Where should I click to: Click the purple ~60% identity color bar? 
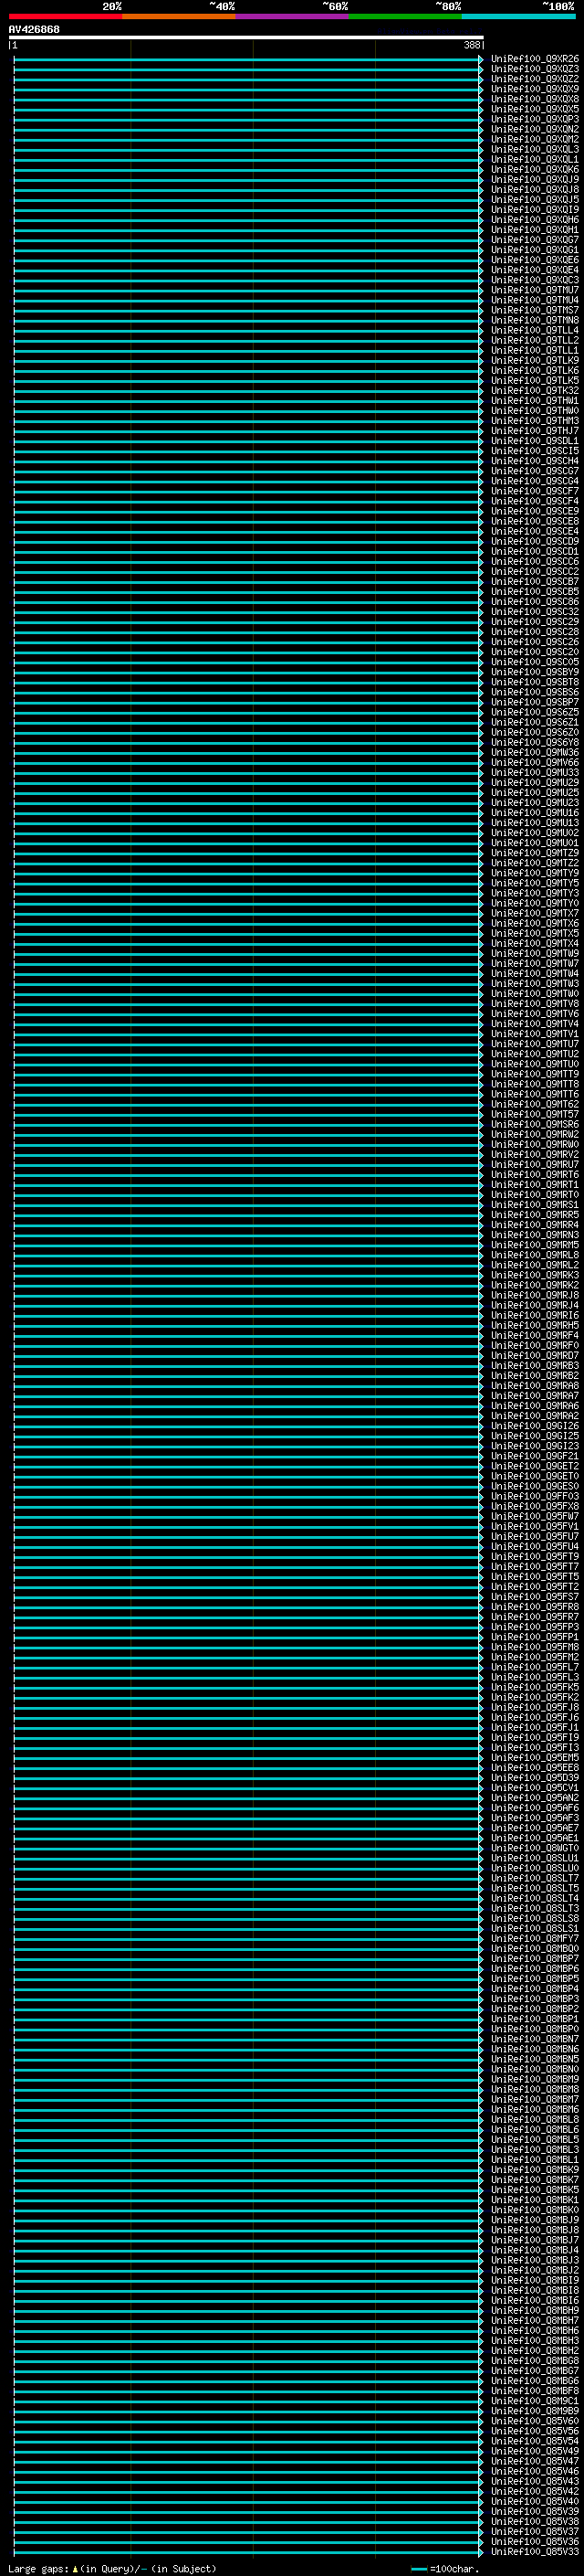293,16
